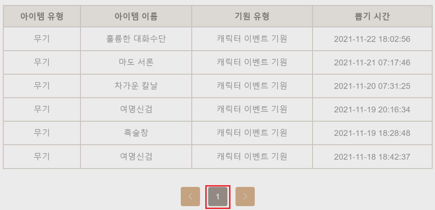Select the first 여명신검 entry
The width and height of the screenshot is (435, 210).
[136, 109]
